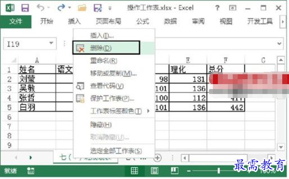Open the 数据 ribbon tab
The image size is (289, 179).
[x=170, y=22]
